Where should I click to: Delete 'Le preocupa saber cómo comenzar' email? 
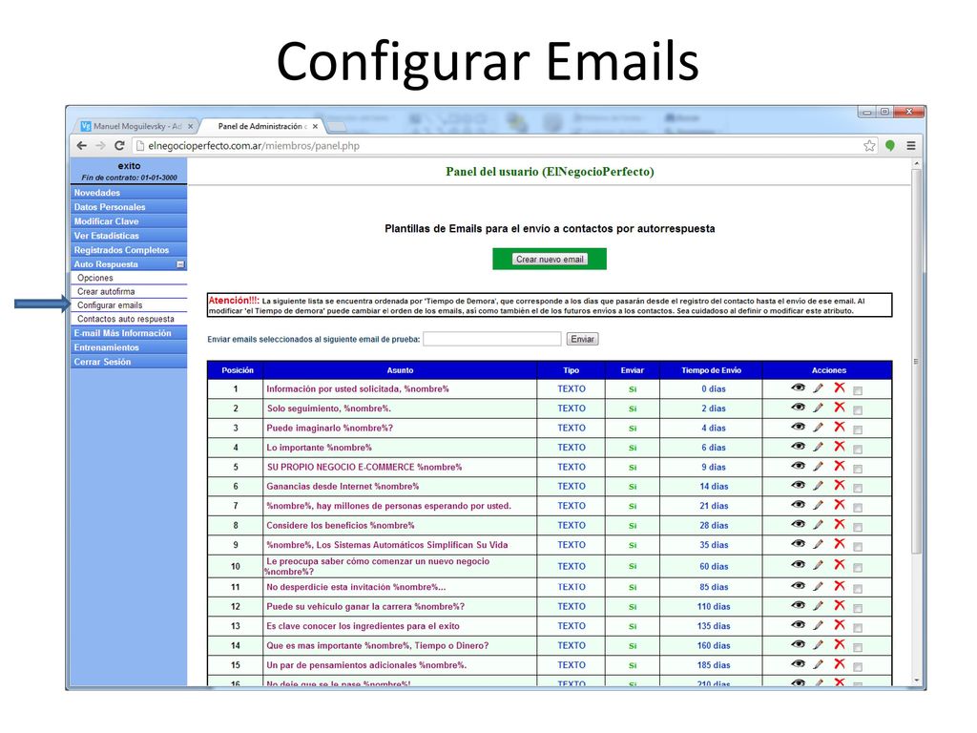[x=840, y=564]
